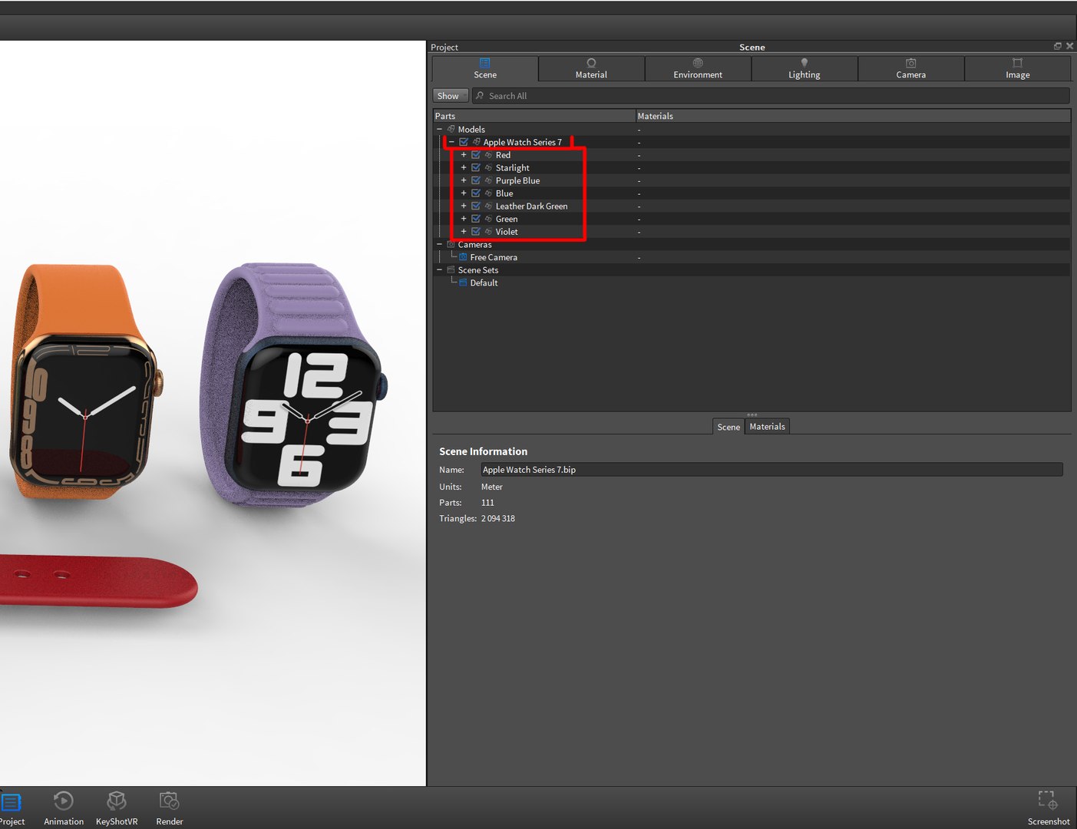Expand the Starlight part group

[x=464, y=167]
